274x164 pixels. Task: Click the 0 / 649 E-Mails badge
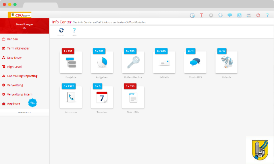[x=161, y=51]
